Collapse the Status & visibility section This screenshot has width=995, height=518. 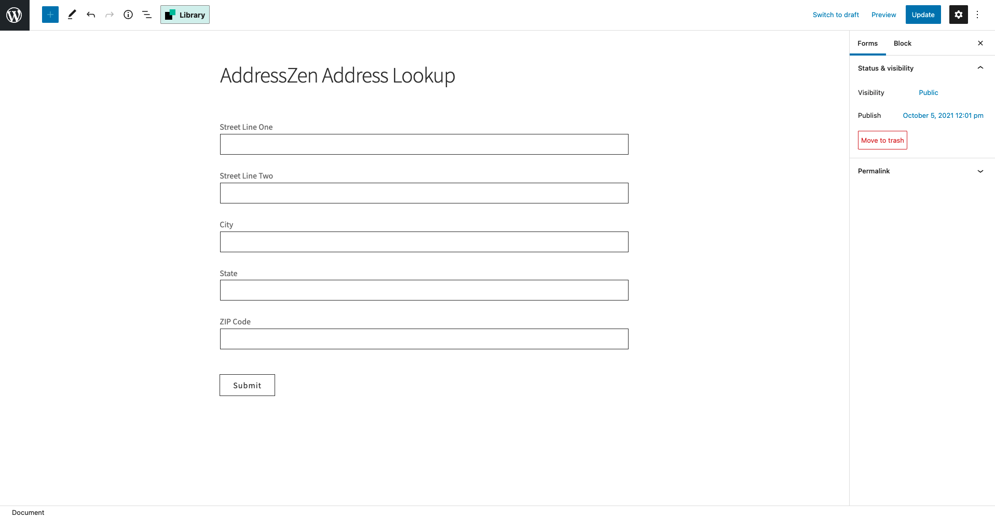[980, 67]
